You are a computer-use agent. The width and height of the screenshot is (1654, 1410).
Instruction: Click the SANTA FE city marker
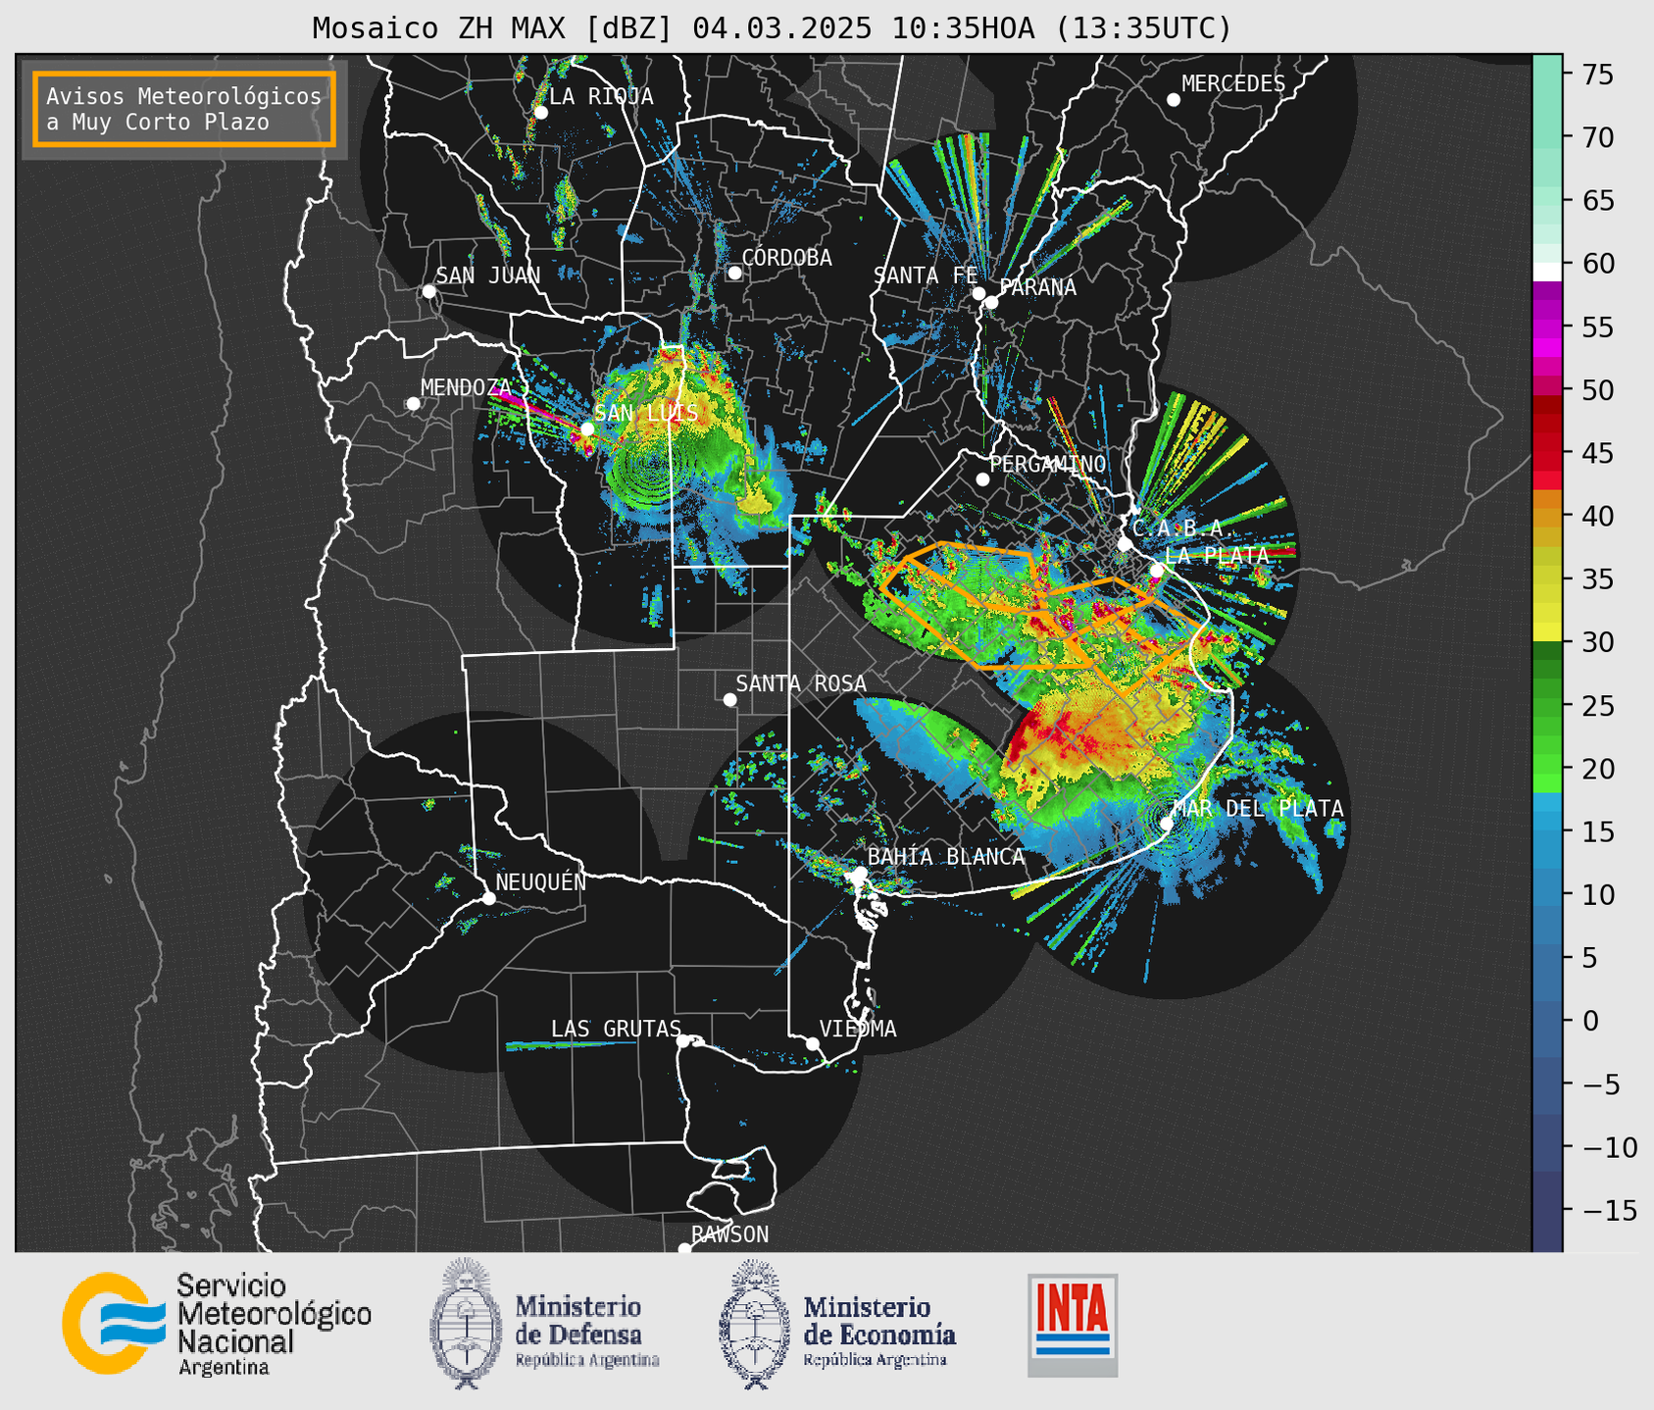point(978,293)
